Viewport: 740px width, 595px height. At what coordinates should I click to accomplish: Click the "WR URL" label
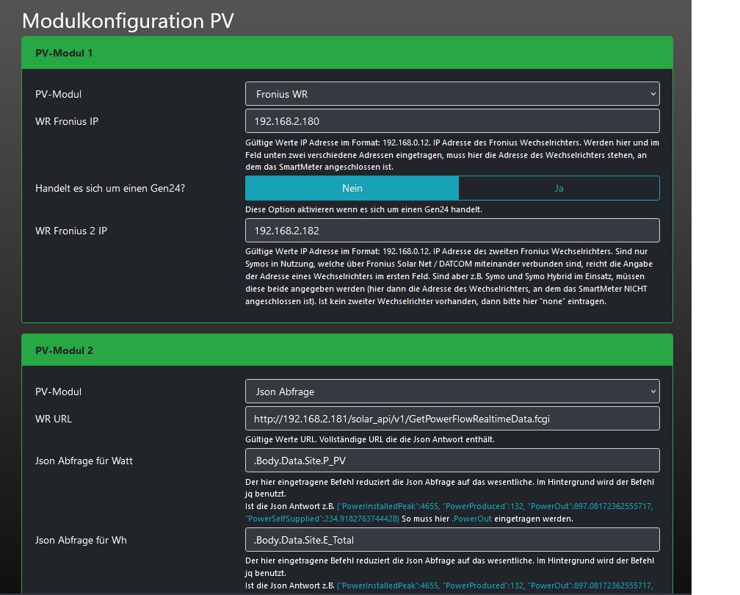pos(54,419)
